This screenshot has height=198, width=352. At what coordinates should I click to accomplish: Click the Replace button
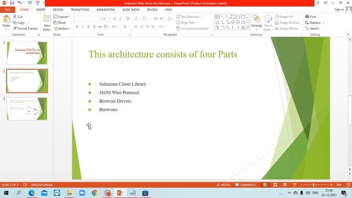tap(313, 23)
